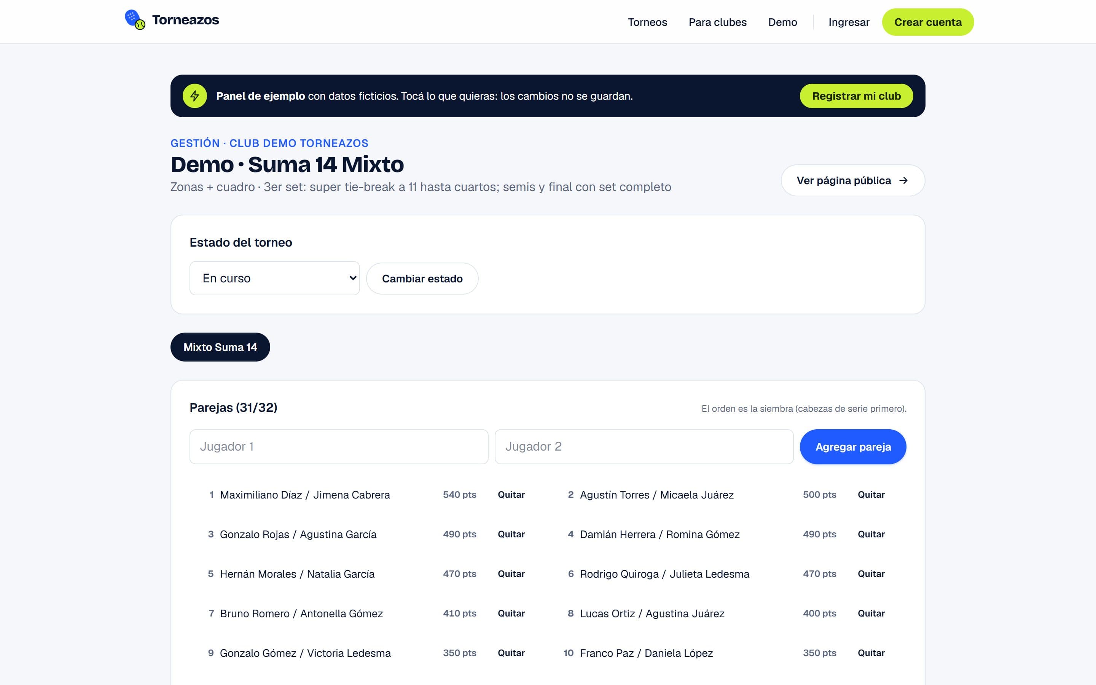Click the 410 pts value
This screenshot has width=1096, height=685.
(x=459, y=613)
